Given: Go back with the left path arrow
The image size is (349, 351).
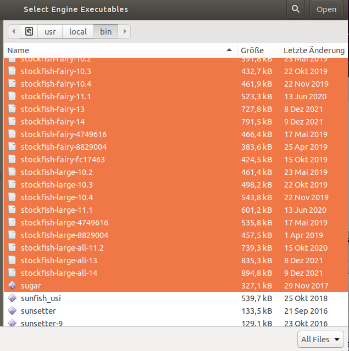Looking at the screenshot, I should tap(14, 31).
